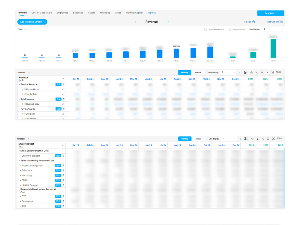Collapse Sales & Marketing Personnel Cost group
Screen dimensions: 300x225
pos(19,160)
